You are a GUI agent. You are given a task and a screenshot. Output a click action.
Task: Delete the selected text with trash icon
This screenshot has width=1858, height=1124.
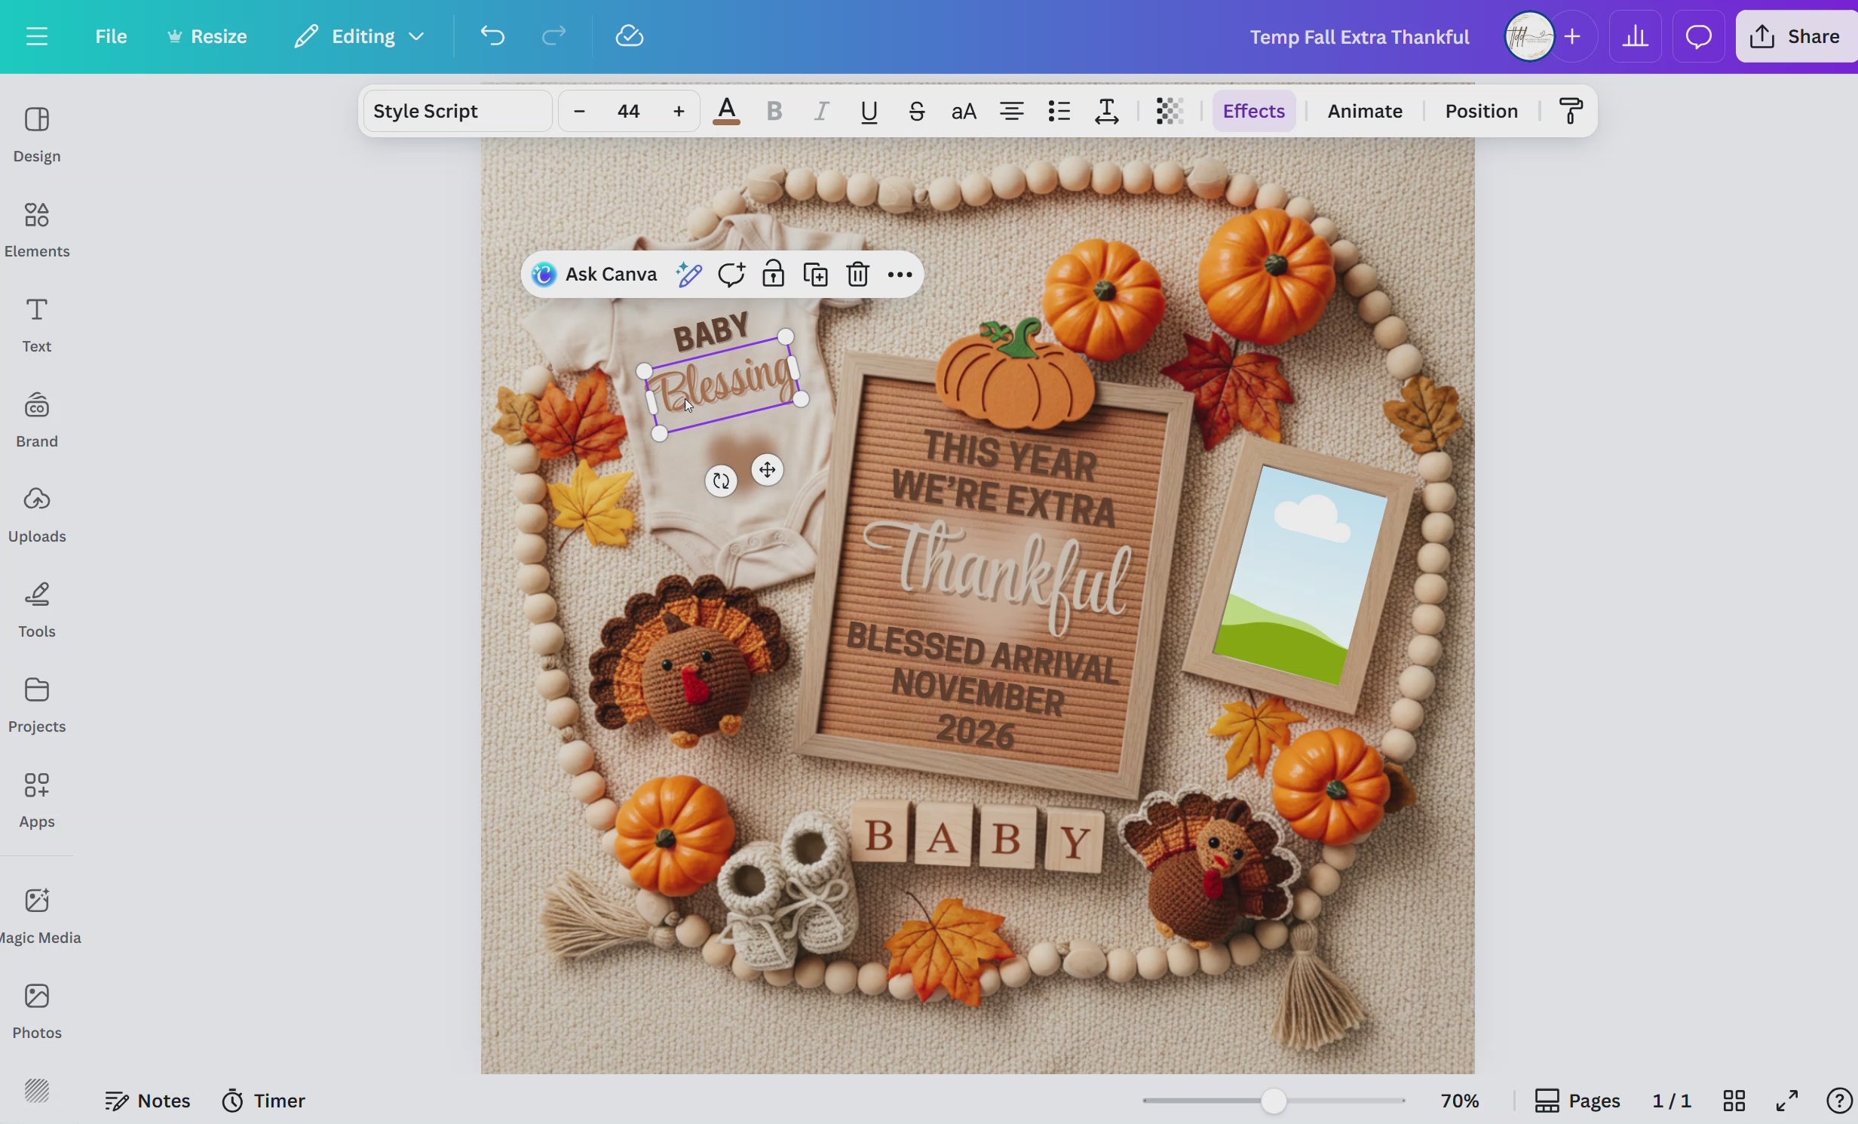coord(857,274)
